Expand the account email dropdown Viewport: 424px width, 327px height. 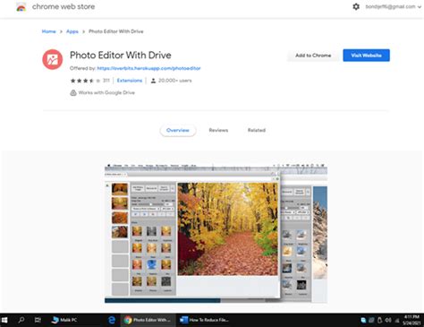point(394,6)
